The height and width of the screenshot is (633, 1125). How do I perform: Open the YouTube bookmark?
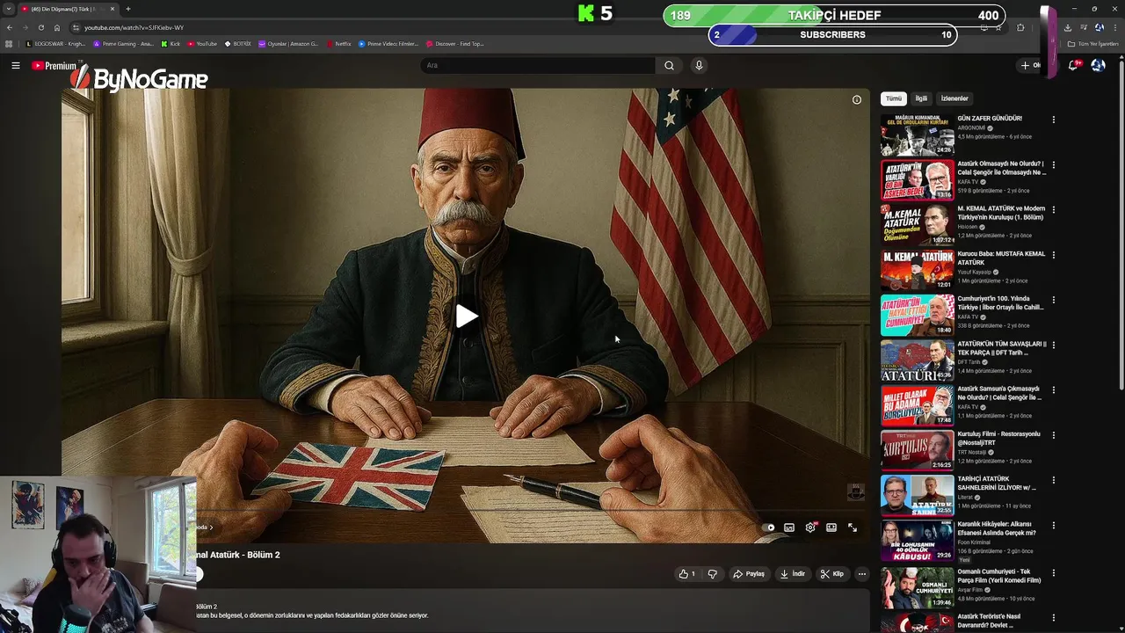[202, 43]
